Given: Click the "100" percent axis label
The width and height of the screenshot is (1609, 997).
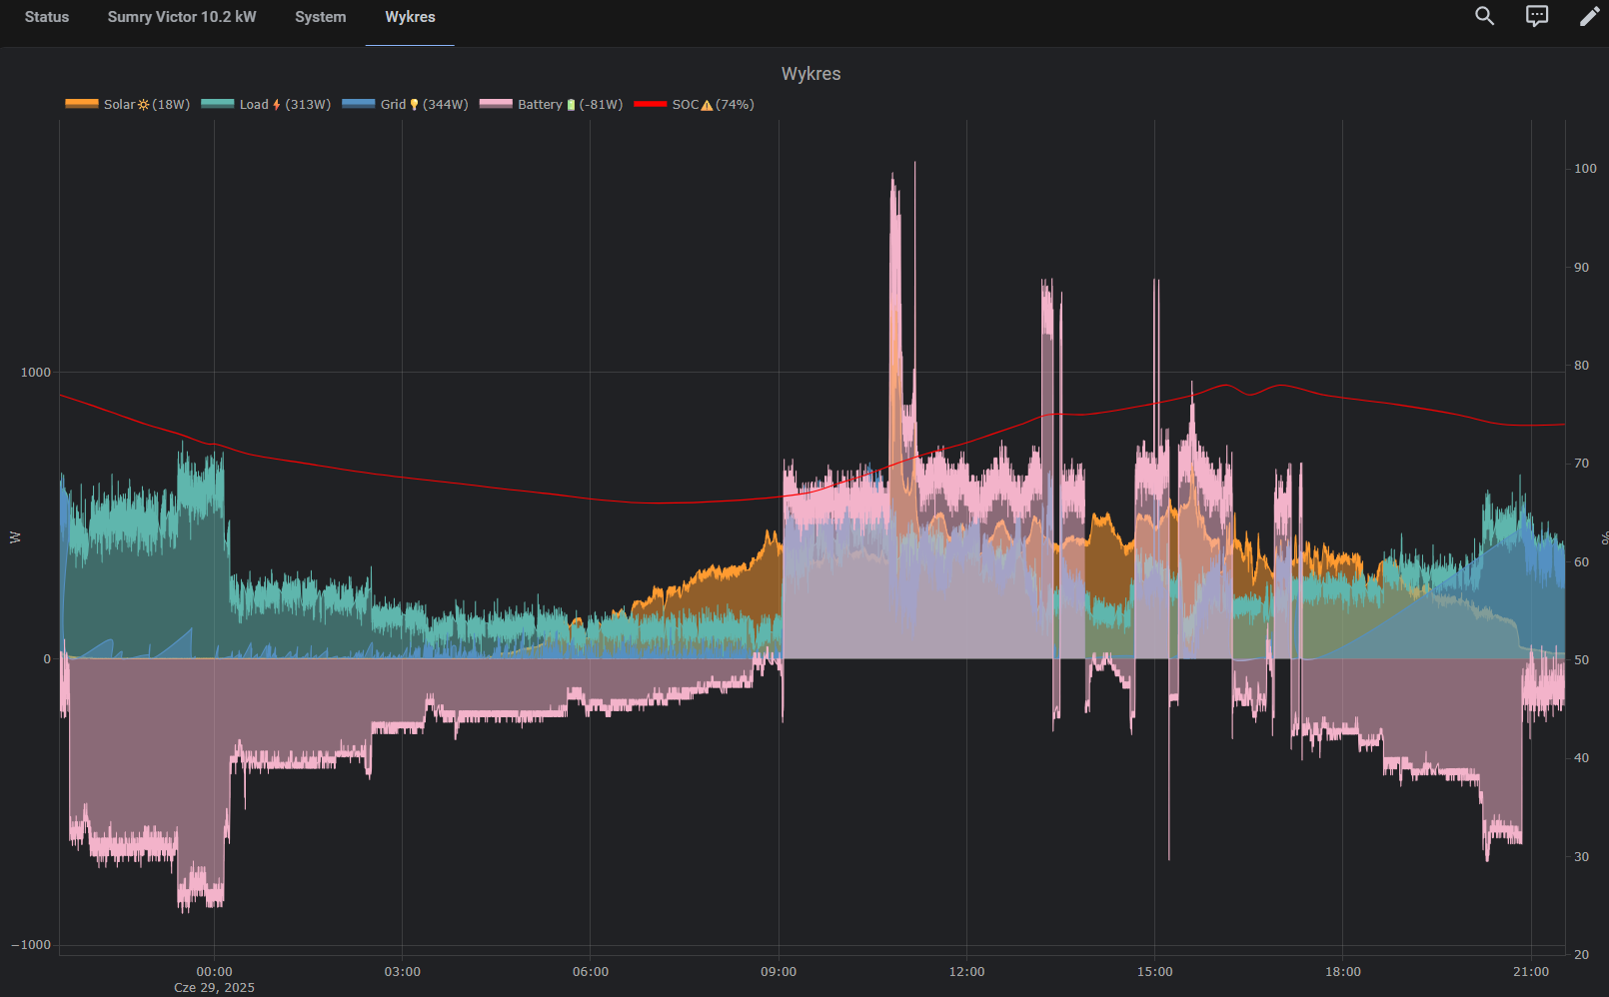Looking at the screenshot, I should 1586,169.
